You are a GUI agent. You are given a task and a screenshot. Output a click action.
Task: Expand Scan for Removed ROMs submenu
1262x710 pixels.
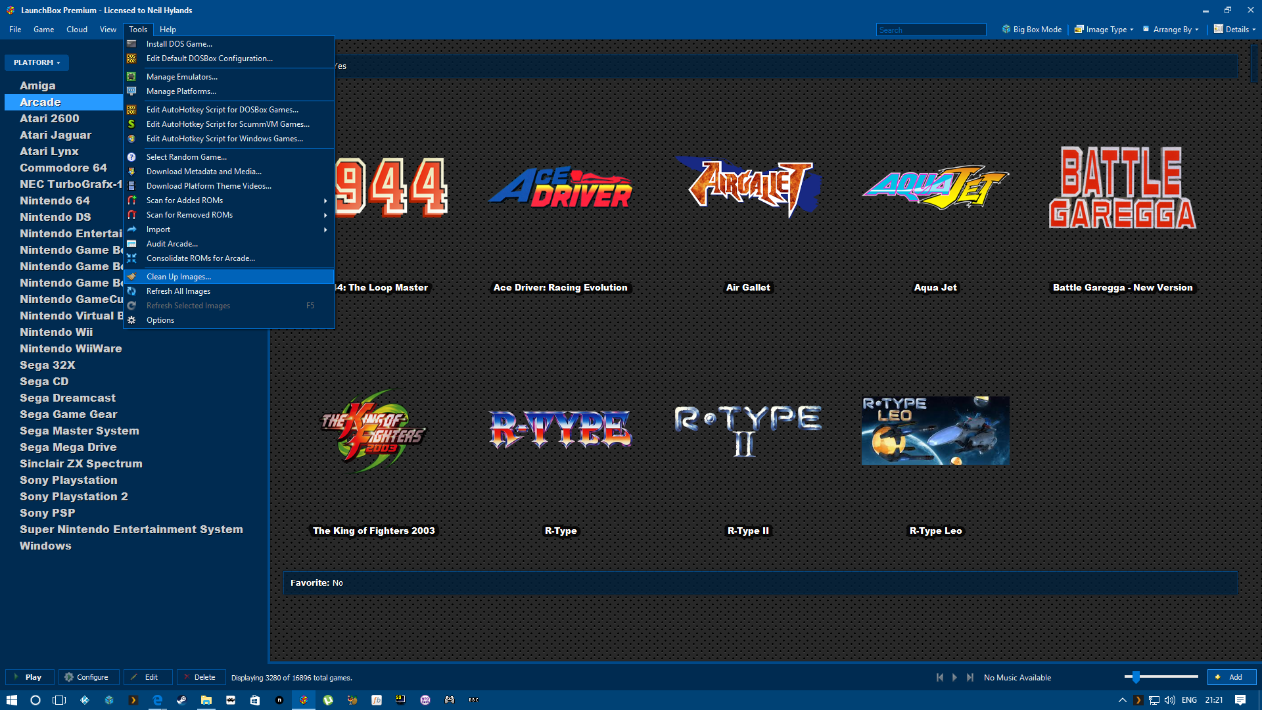[325, 215]
